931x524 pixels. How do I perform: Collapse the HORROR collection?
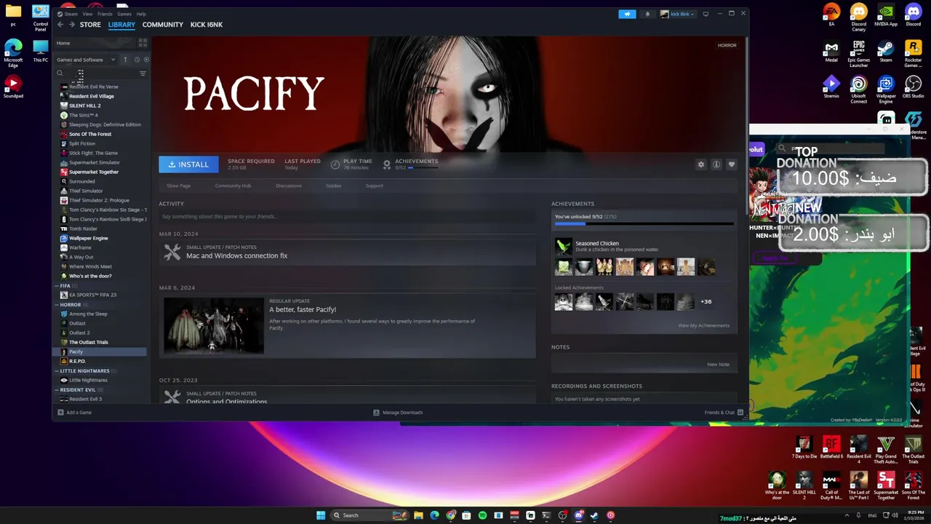58,305
